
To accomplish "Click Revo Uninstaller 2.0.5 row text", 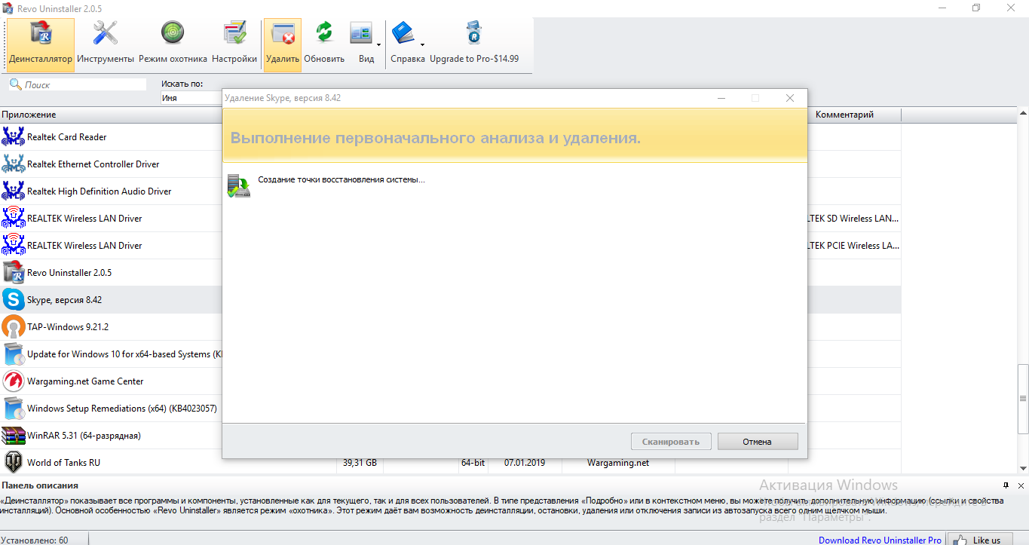I will [x=69, y=273].
